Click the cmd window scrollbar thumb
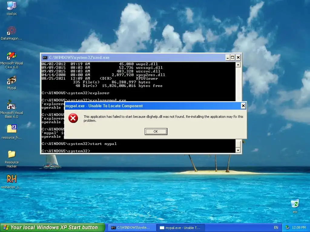Image resolution: width=310 pixels, height=232 pixels. tap(238, 143)
